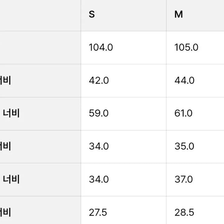224x224 pixels.
Task: Click the 34.0 cell left of 37.0
Action: (x=99, y=180)
